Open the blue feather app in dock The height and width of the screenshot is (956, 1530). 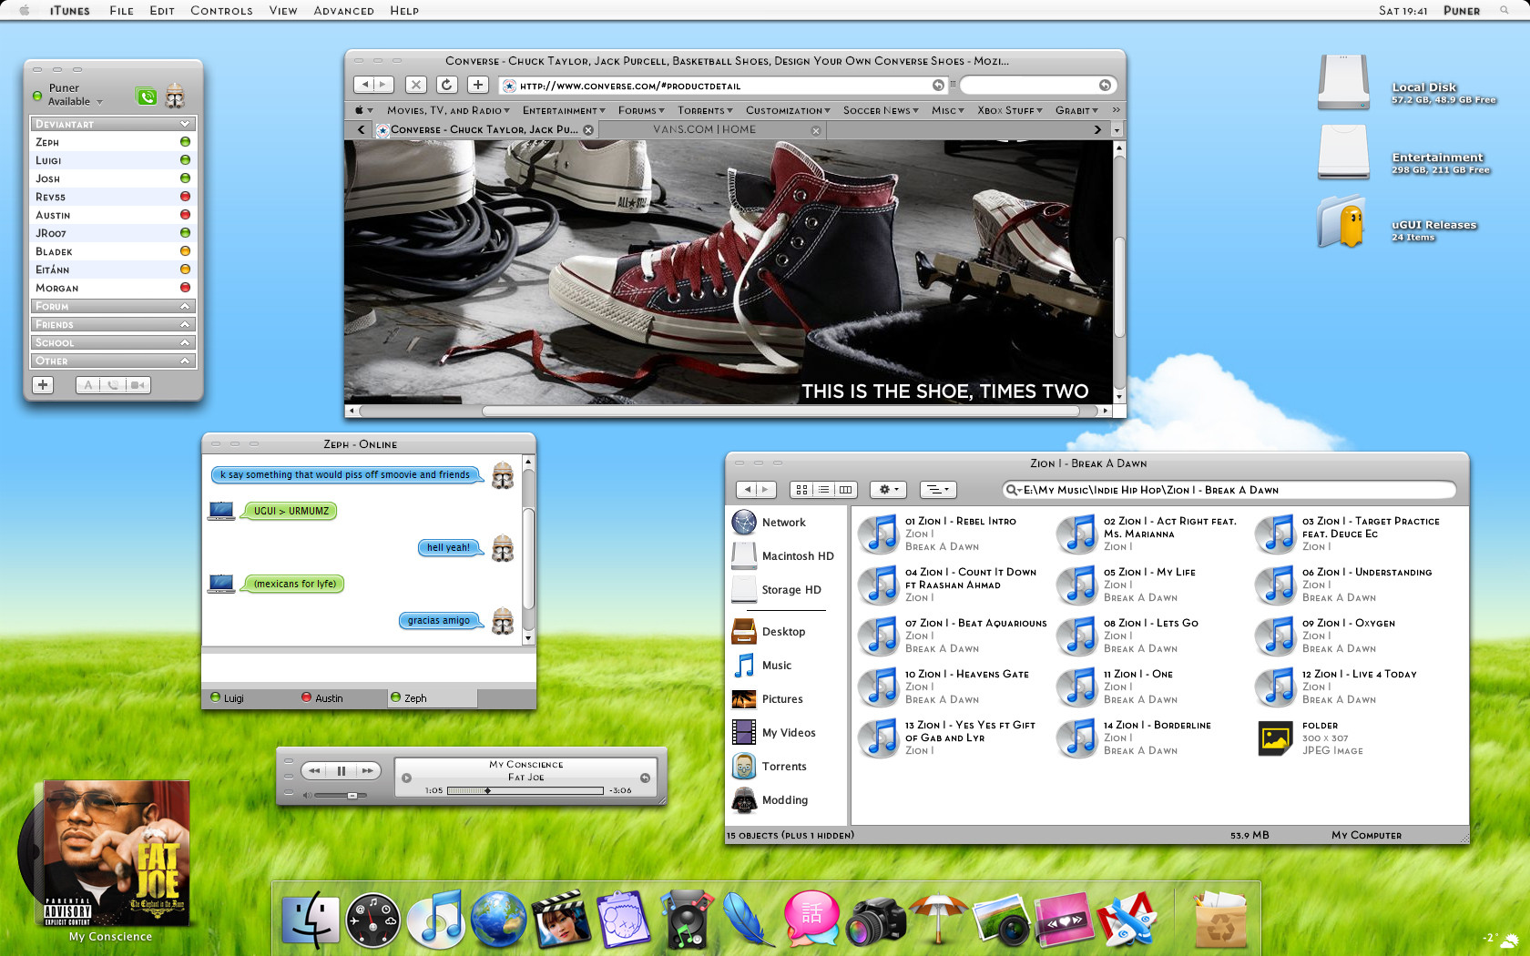click(x=750, y=920)
